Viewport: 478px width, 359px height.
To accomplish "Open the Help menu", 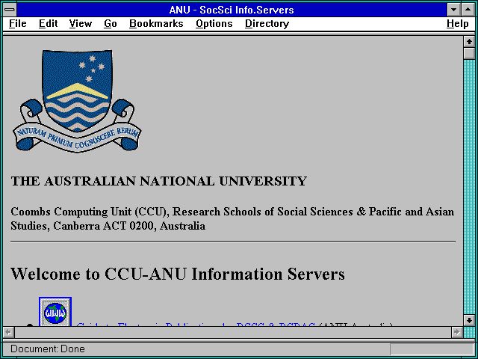I will (458, 24).
